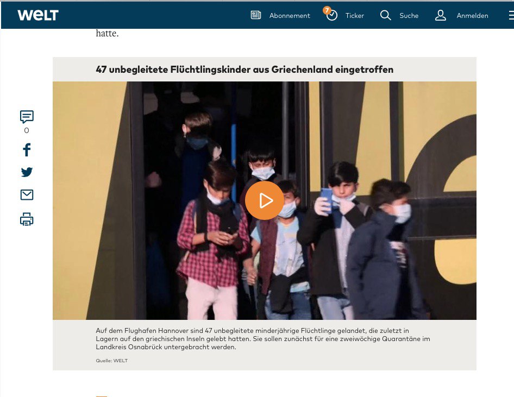Click the magnifying glass search icon
Screen dimensions: 514x397
pos(386,15)
